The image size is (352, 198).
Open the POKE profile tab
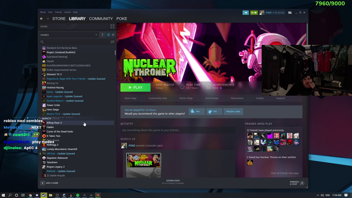(x=122, y=19)
